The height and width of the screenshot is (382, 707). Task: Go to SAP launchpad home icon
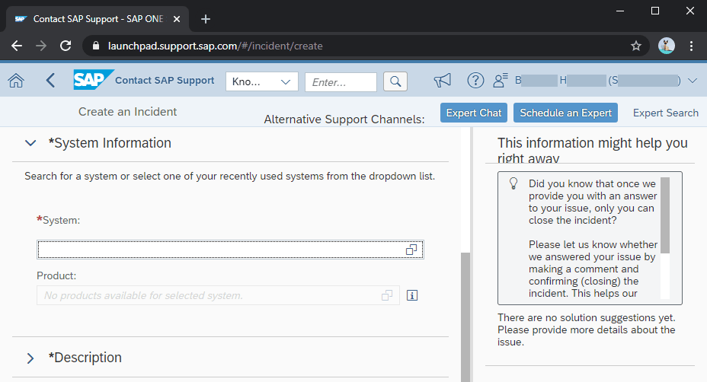(x=16, y=81)
